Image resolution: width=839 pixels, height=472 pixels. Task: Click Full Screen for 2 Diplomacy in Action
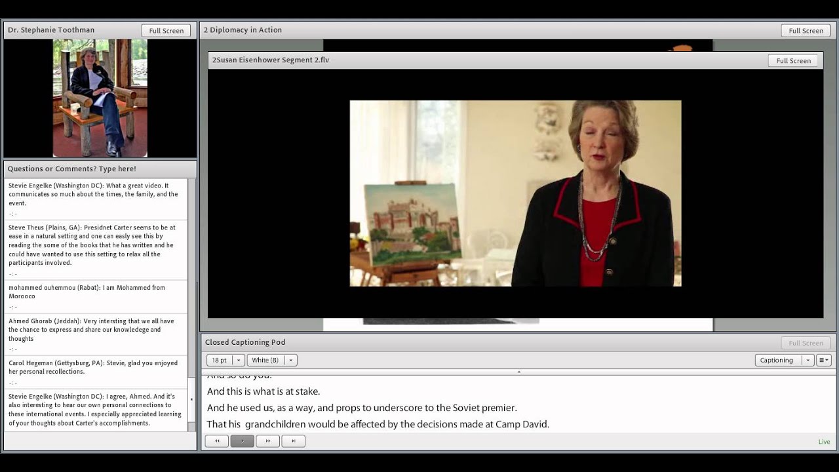coord(806,31)
